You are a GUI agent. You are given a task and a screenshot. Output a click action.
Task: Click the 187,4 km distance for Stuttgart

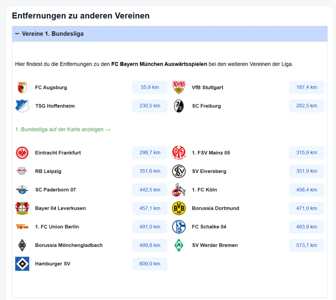click(x=307, y=87)
